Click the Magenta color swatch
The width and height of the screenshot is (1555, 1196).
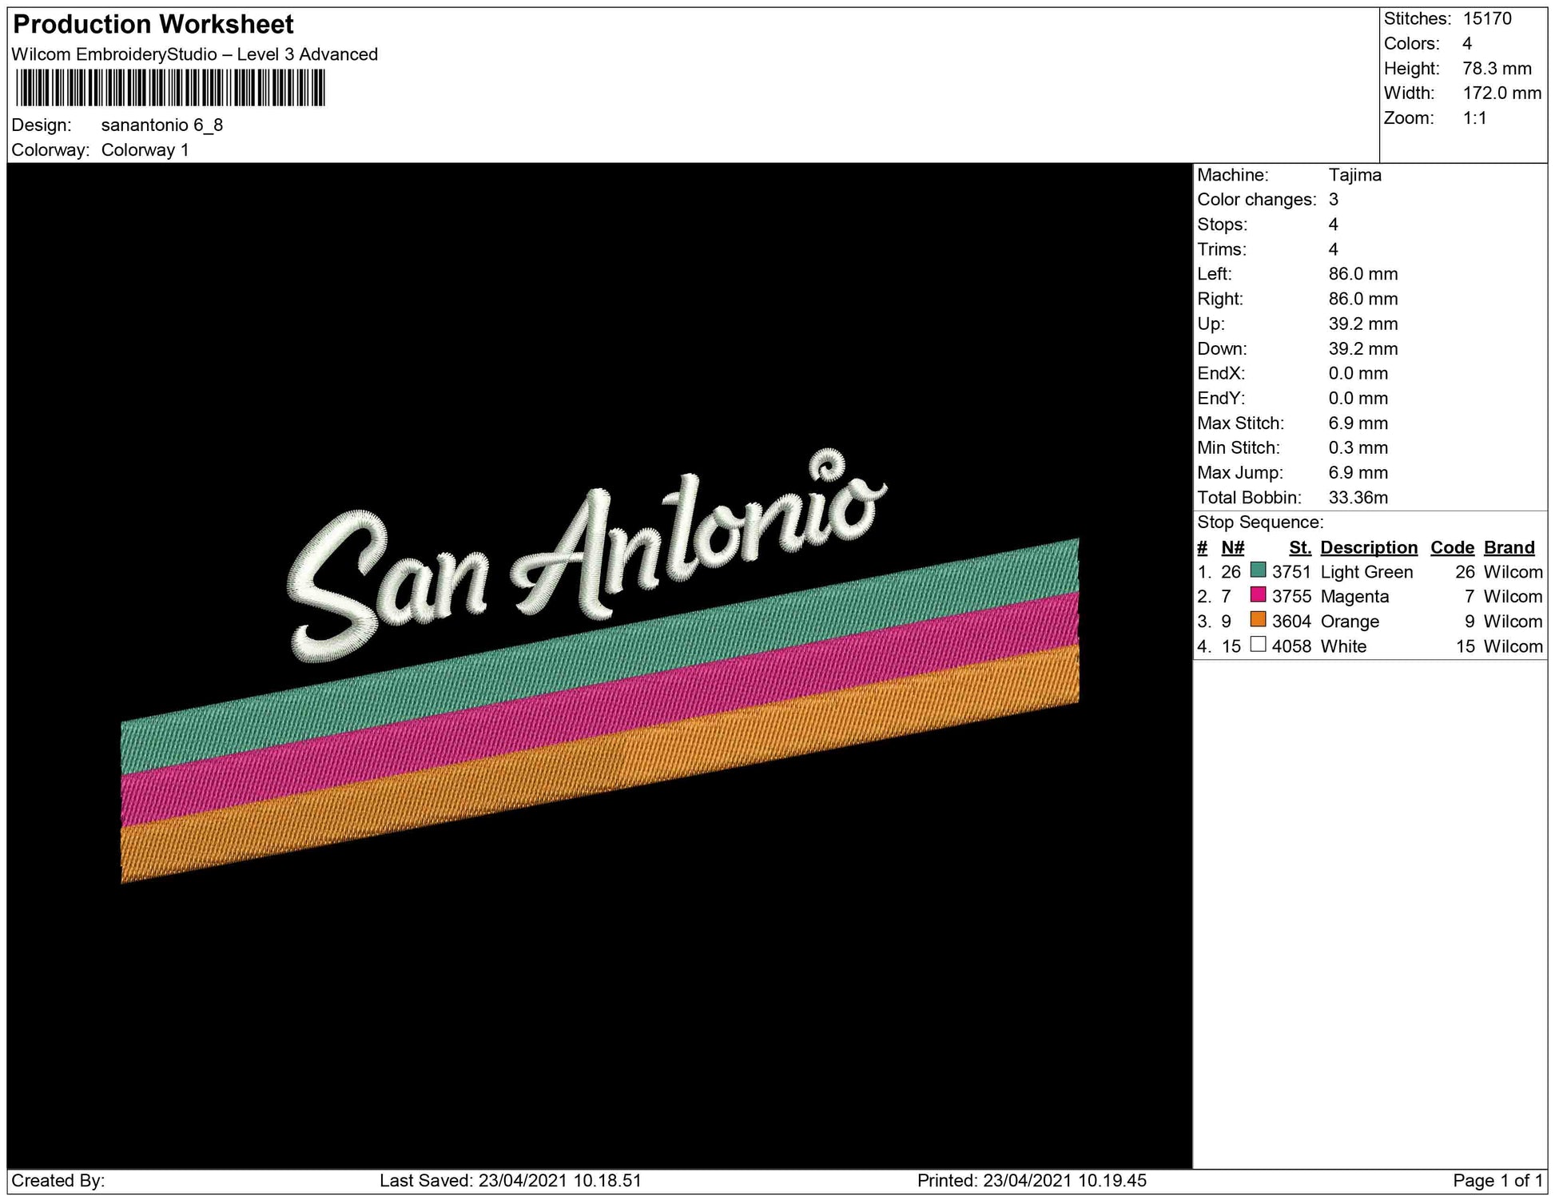[x=1258, y=595]
